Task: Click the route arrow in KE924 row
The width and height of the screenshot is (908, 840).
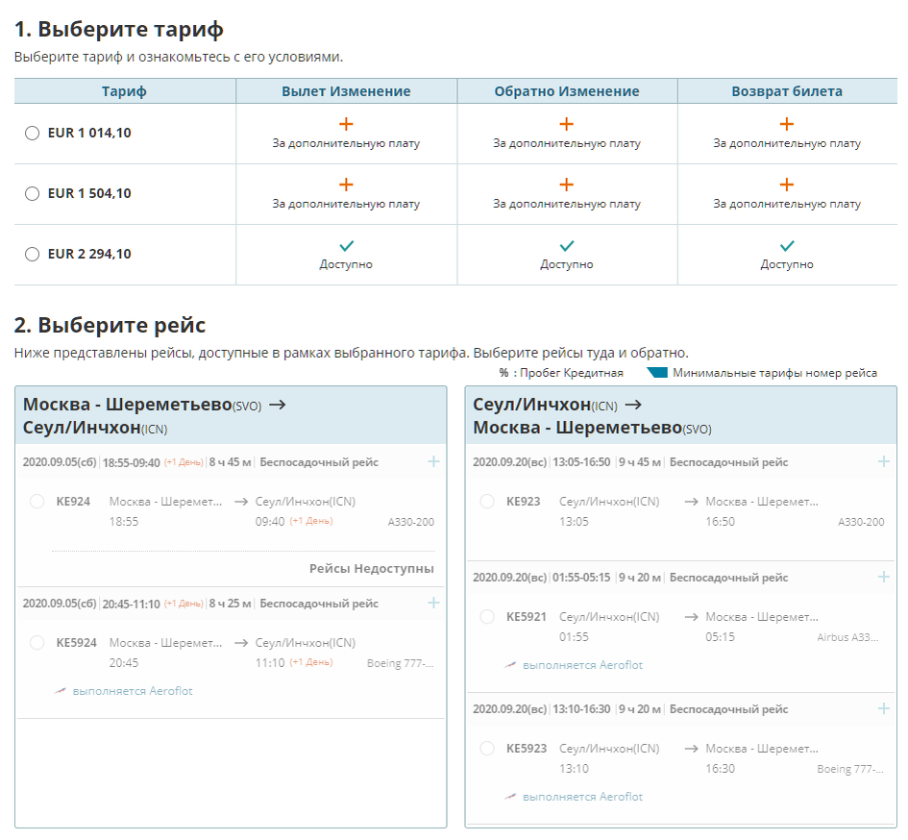Action: click(241, 502)
